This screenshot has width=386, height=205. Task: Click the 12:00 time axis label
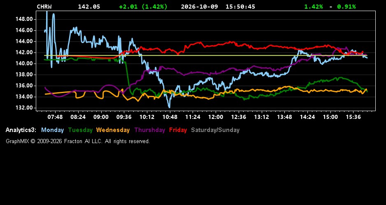click(x=216, y=117)
